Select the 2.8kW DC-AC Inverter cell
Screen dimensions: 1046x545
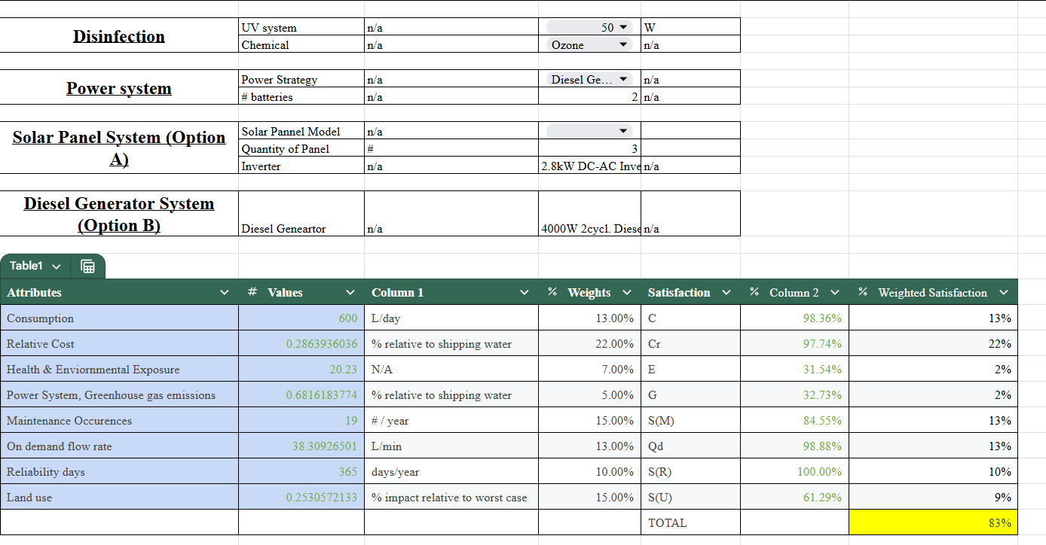(589, 166)
